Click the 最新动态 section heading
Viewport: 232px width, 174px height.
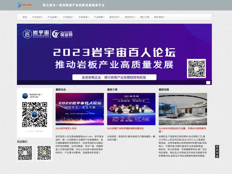point(61,90)
